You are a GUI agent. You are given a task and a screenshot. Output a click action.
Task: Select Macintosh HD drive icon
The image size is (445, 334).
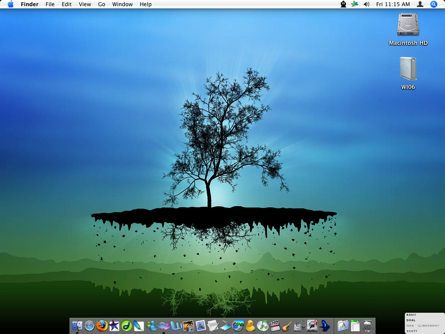point(408,29)
